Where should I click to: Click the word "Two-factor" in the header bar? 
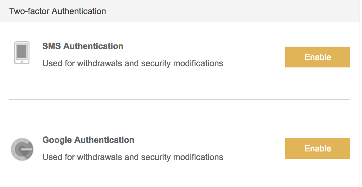click(x=29, y=11)
